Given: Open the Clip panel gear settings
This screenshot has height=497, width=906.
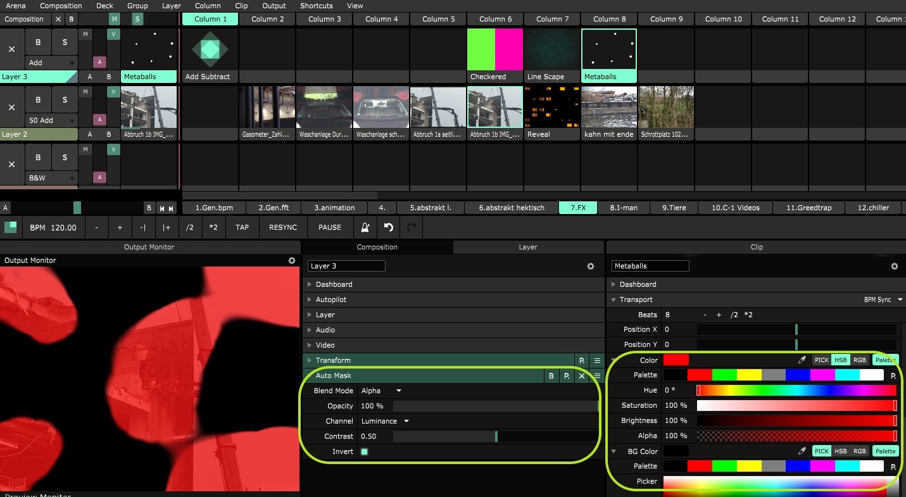Looking at the screenshot, I should point(895,267).
